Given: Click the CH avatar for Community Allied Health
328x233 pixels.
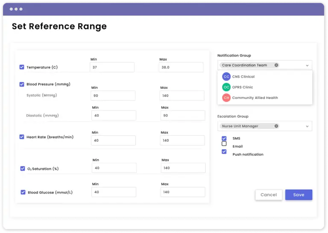Looking at the screenshot, I should tap(226, 98).
